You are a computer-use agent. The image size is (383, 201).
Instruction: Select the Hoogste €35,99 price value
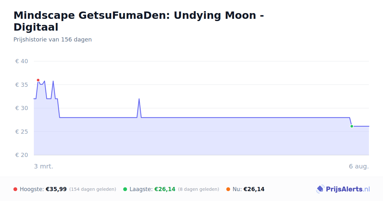[56, 189]
